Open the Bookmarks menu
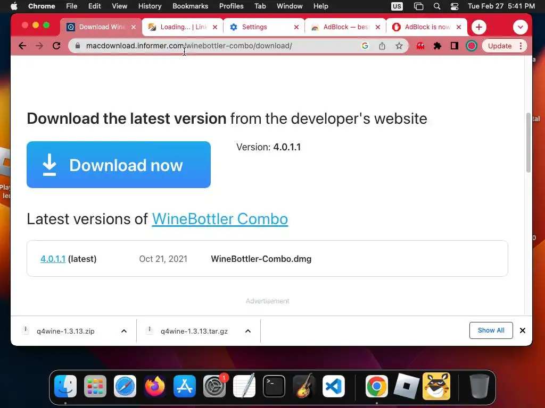The image size is (545, 408). 190,6
